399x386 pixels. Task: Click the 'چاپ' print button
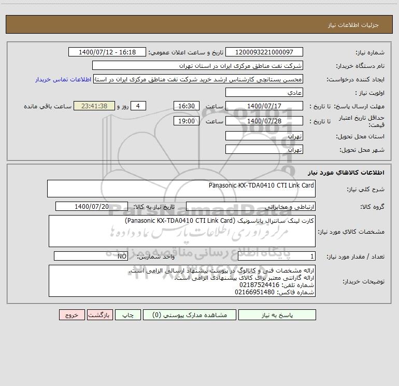pos(128,314)
